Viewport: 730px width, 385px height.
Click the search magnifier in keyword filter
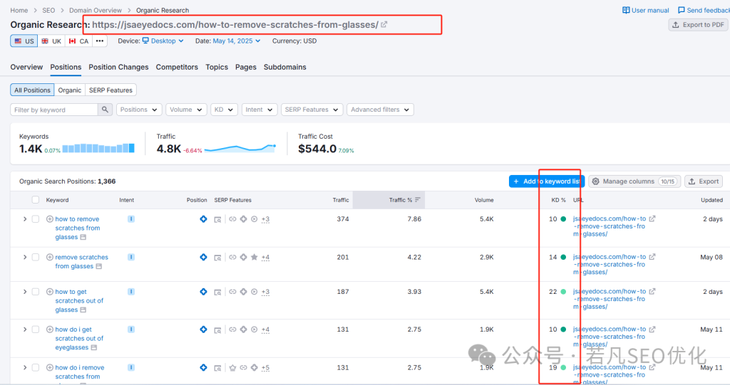click(105, 110)
